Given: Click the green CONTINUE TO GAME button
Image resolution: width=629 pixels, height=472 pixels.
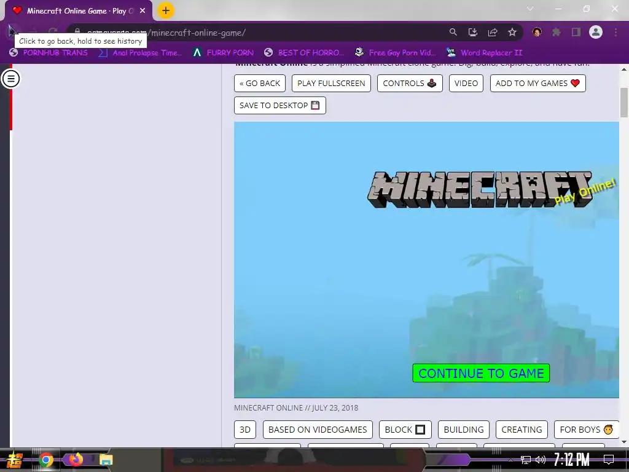Looking at the screenshot, I should (x=481, y=373).
